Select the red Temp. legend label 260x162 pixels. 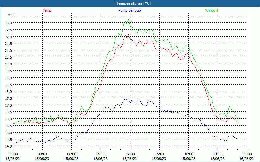click(x=47, y=10)
